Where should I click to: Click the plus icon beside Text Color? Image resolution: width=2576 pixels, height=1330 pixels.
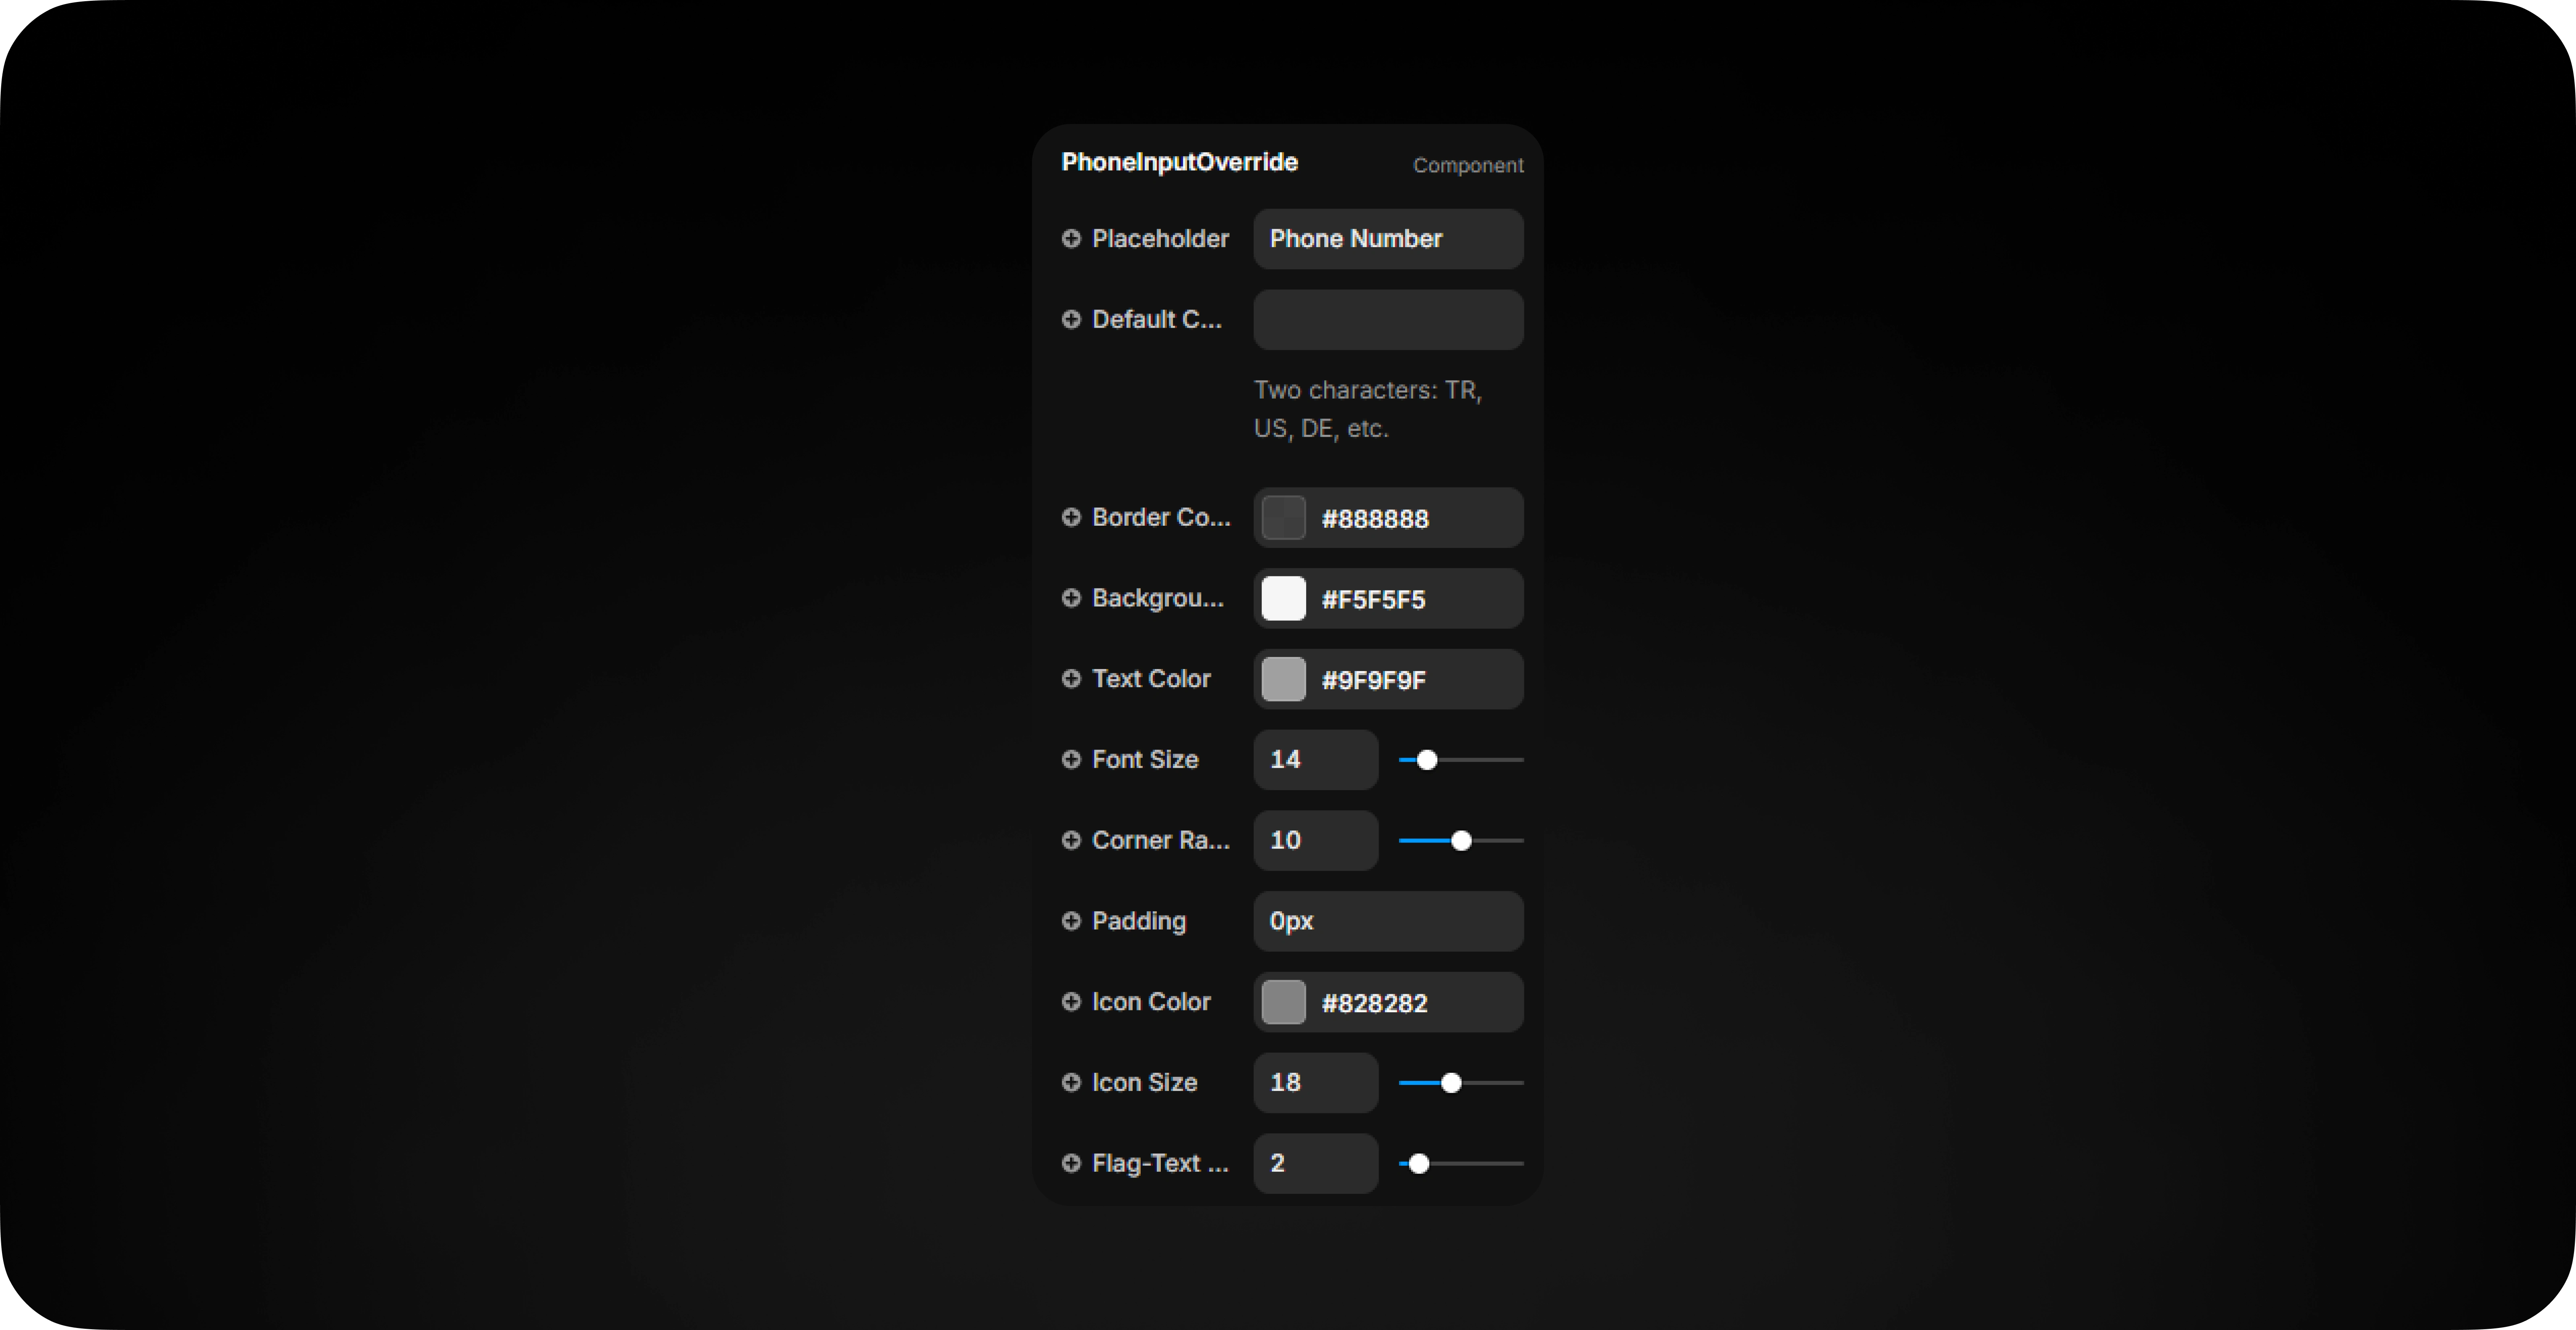tap(1071, 679)
